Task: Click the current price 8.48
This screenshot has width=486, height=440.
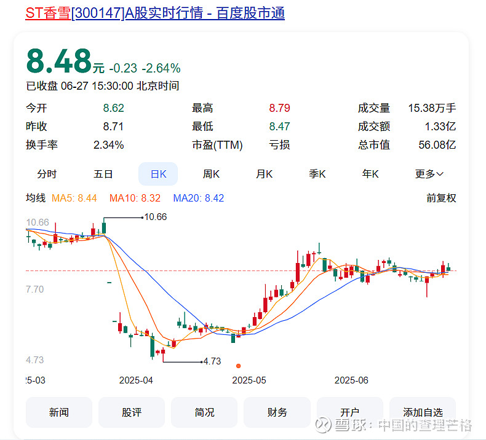Action: coord(59,61)
